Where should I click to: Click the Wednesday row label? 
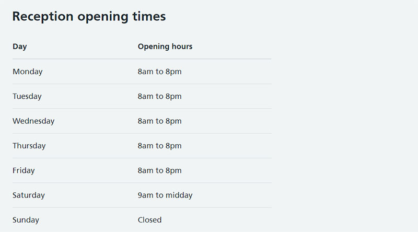click(x=33, y=121)
